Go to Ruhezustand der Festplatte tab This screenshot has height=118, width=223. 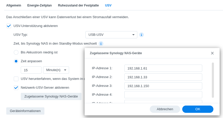(x=78, y=5)
